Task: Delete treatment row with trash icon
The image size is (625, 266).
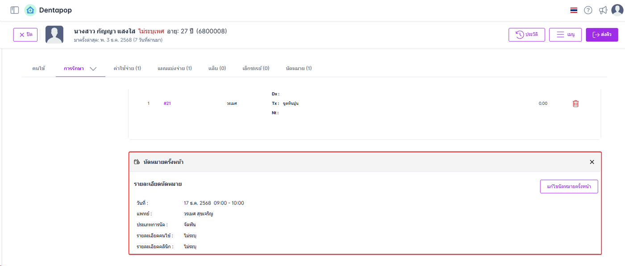Action: coord(575,104)
